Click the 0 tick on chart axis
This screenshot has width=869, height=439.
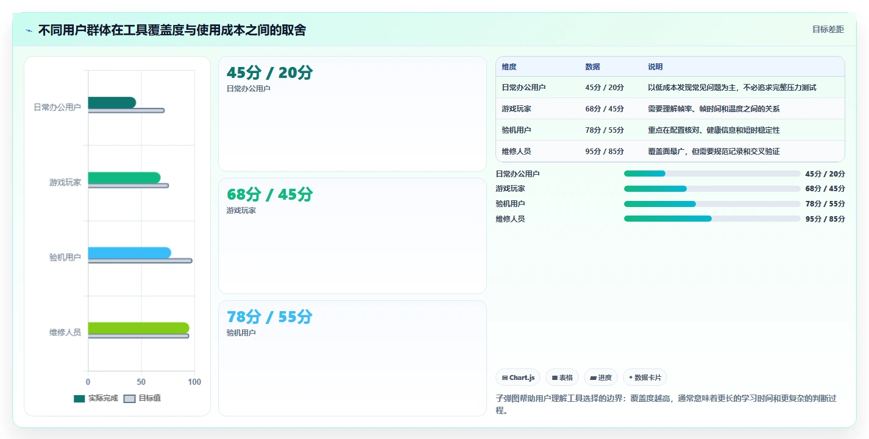(88, 382)
